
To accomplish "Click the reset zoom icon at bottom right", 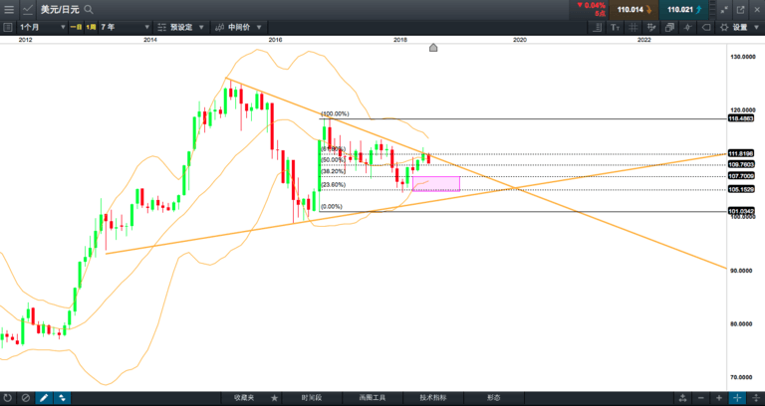I will (682, 398).
